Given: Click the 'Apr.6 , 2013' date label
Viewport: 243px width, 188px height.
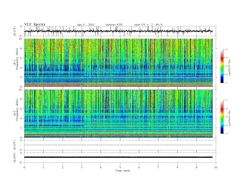Looking at the screenshot, I should [86, 25].
